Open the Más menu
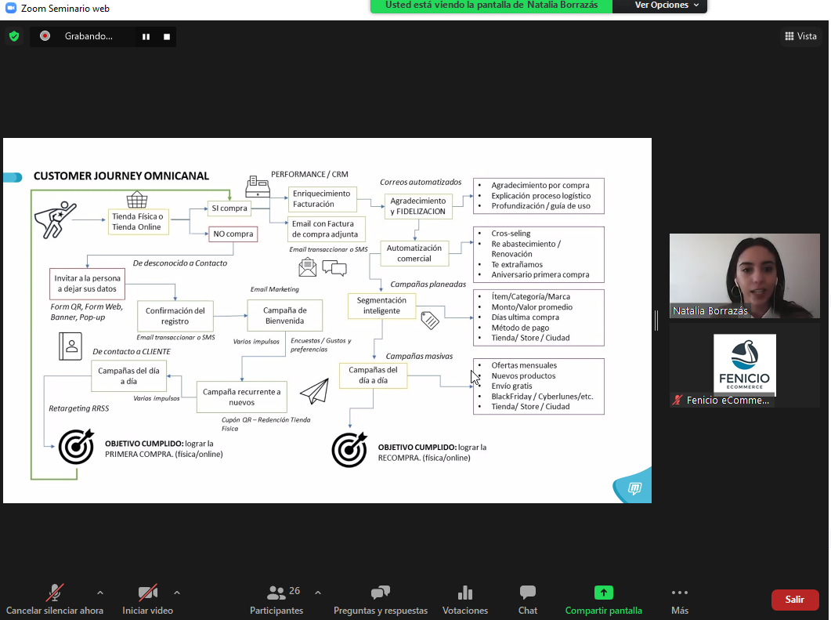 [x=680, y=600]
